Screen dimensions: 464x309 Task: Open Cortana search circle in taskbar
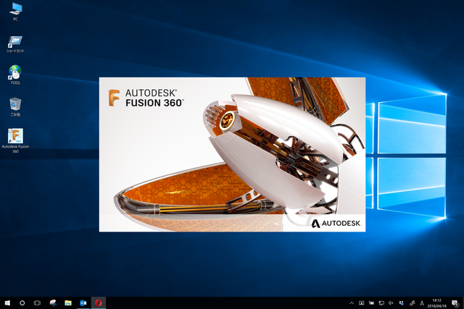pos(22,302)
